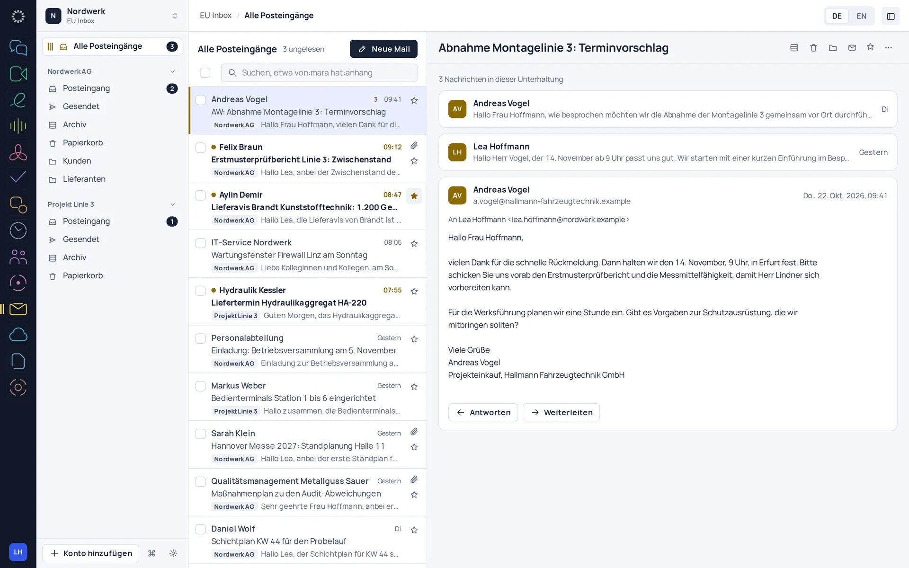Compose with the Neue Mail button
The image size is (909, 568).
pyautogui.click(x=383, y=49)
